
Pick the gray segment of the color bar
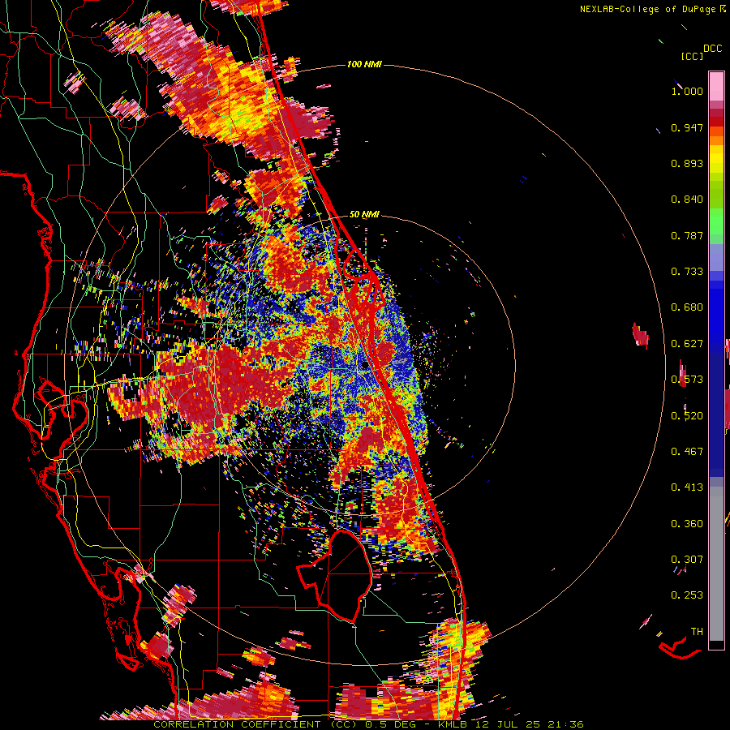(716, 564)
